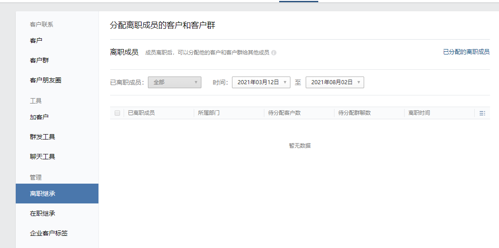Click the 离职时间 column header

pyautogui.click(x=419, y=113)
